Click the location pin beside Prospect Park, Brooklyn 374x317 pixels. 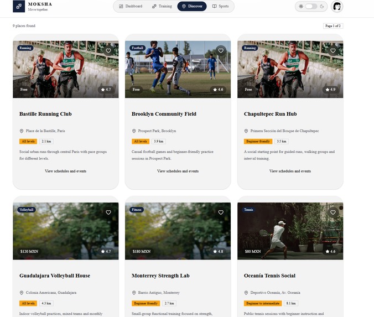[x=134, y=131]
